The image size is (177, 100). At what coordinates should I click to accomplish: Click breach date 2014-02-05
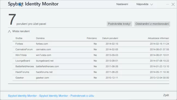click(x=112, y=49)
